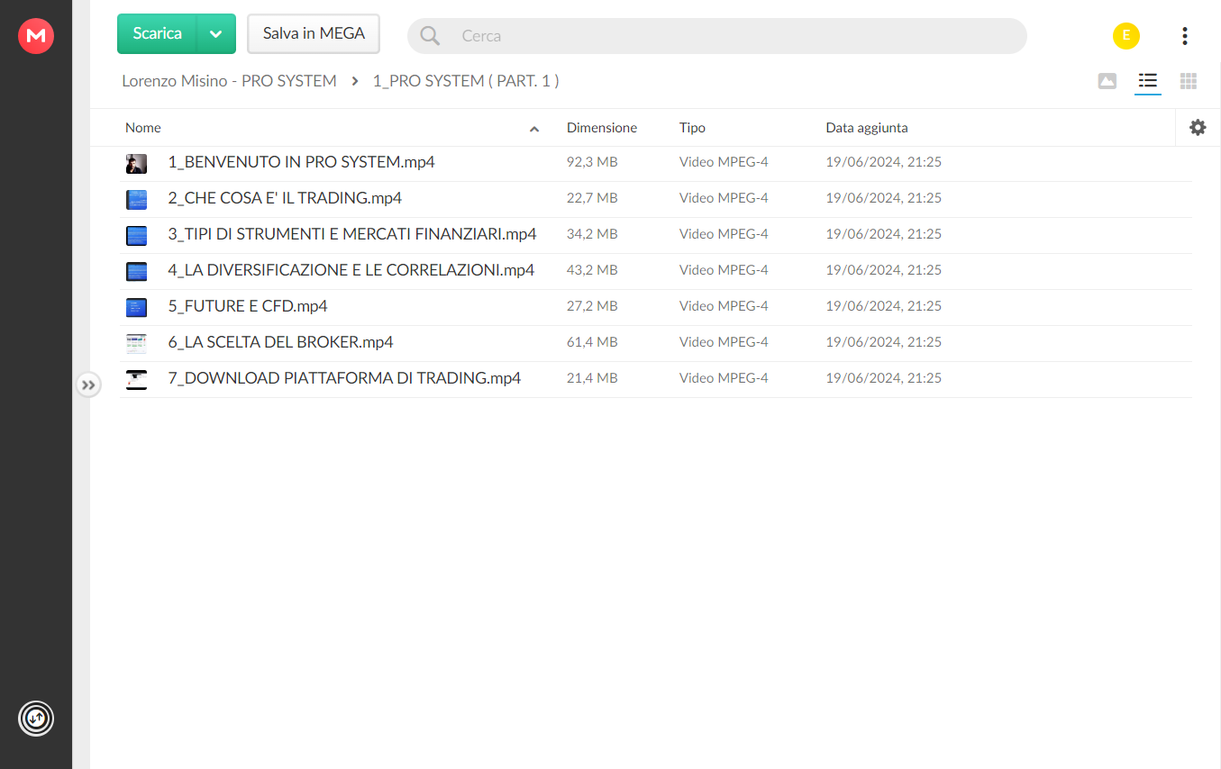Click the search magnifier icon
This screenshot has width=1221, height=769.
[431, 36]
